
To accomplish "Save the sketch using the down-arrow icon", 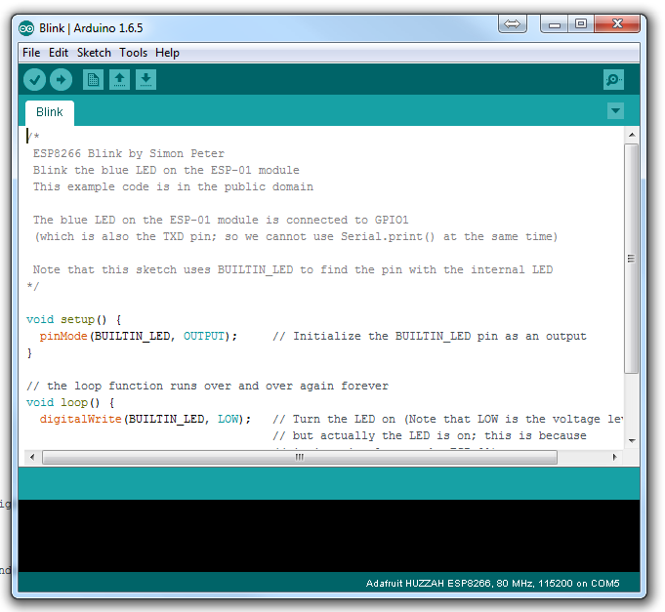I will pos(145,80).
